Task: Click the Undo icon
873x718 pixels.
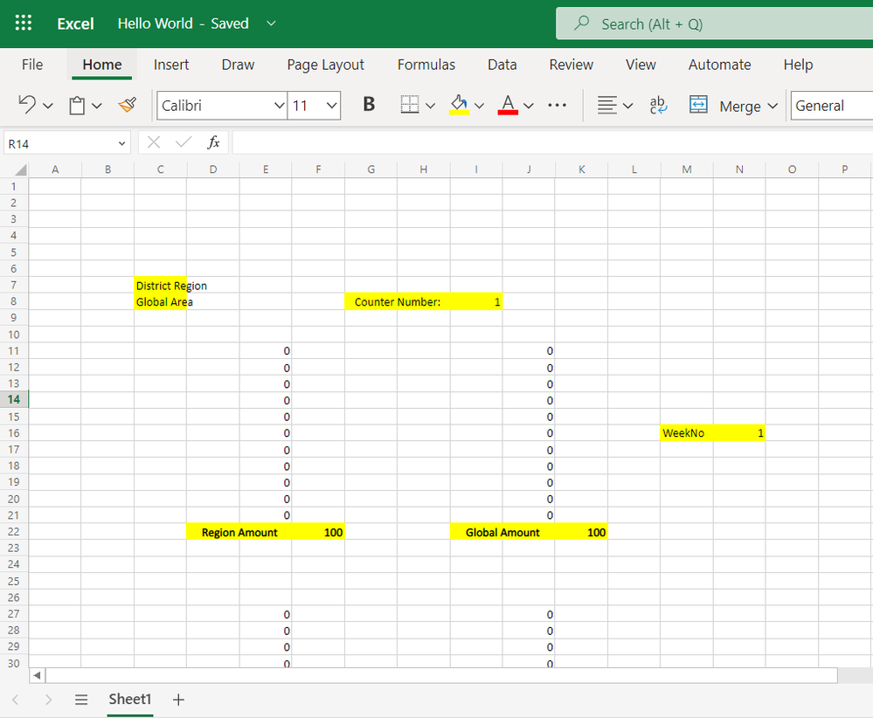Action: (x=27, y=105)
